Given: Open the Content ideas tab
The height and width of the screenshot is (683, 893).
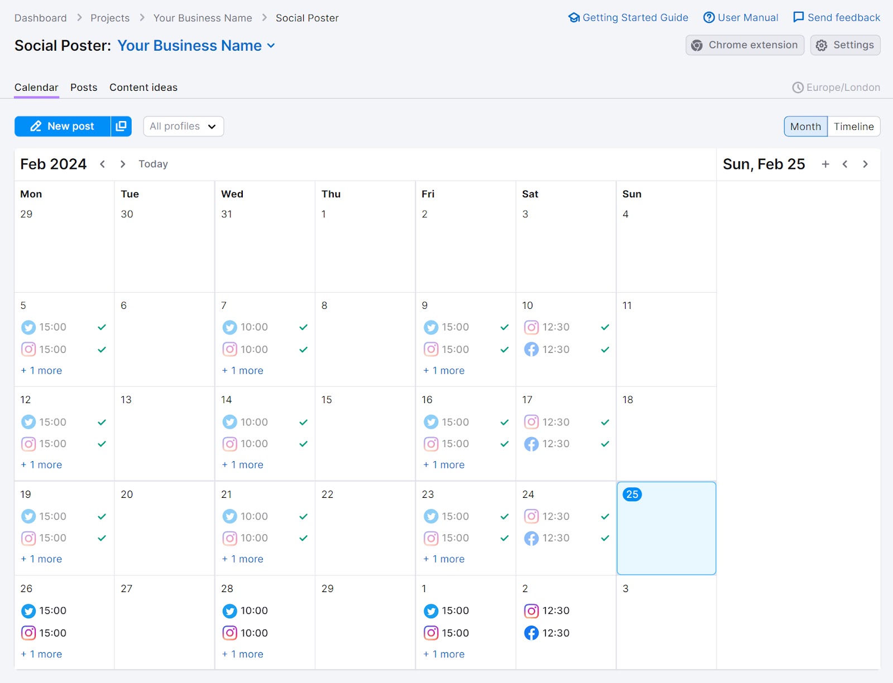Looking at the screenshot, I should coord(143,88).
